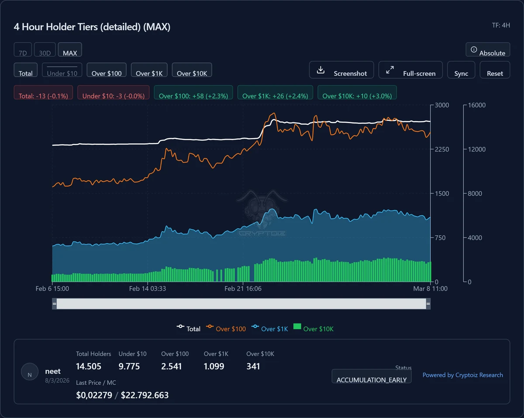
Task: Click the Reset button
Action: pos(495,70)
